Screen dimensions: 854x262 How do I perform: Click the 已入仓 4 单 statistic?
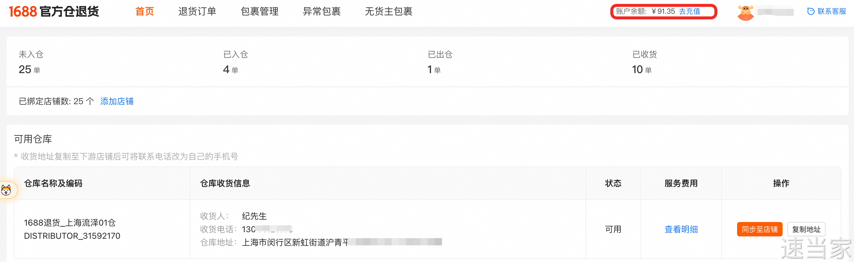[x=231, y=70]
